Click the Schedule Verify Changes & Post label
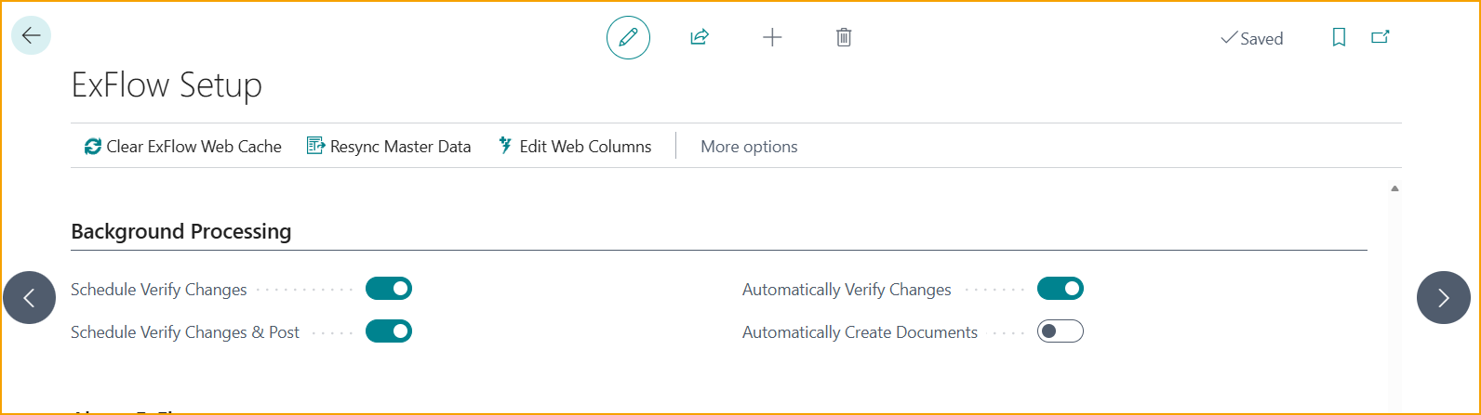 (x=185, y=332)
